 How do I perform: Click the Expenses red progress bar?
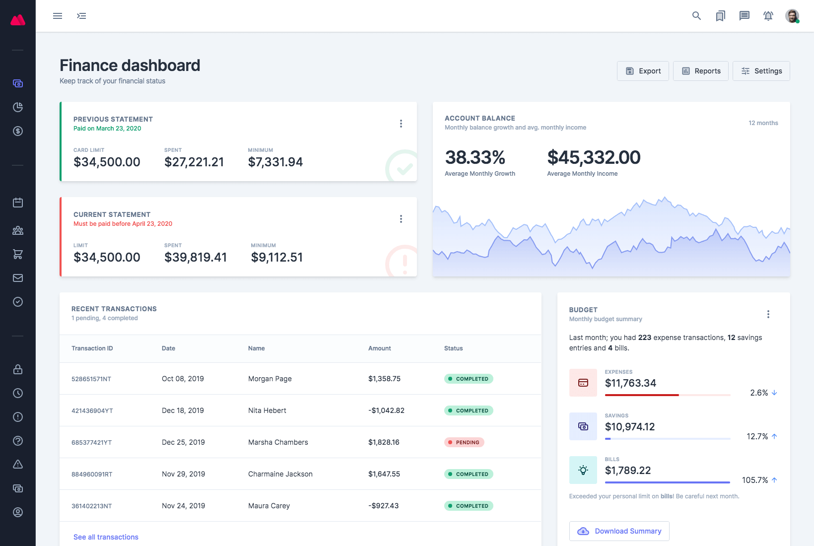pos(641,395)
